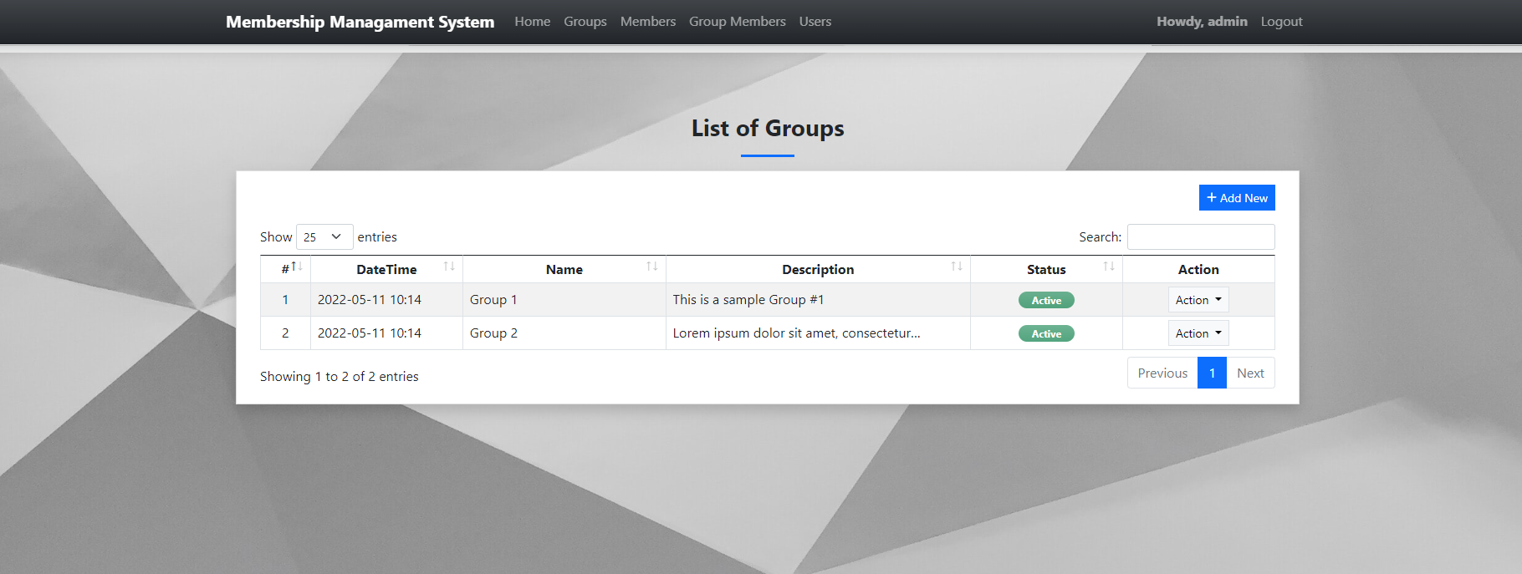Image resolution: width=1522 pixels, height=574 pixels.
Task: Focus the Search input field
Action: point(1200,237)
